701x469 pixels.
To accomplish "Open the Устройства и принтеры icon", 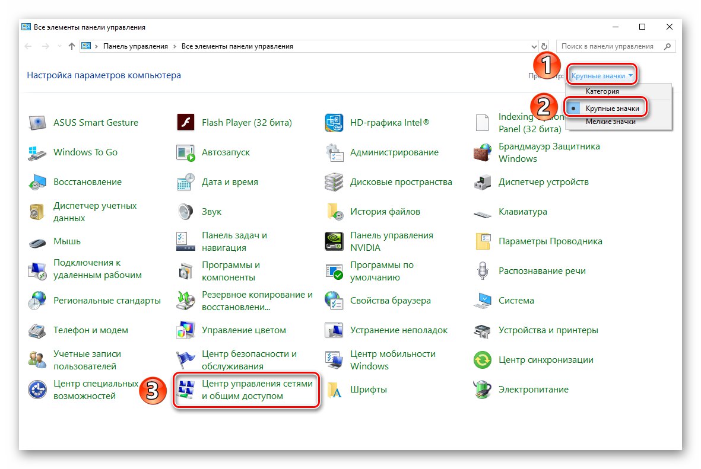I will (x=483, y=330).
